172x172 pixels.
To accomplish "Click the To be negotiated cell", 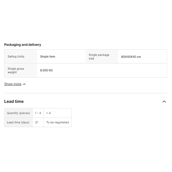I will click(58, 122).
